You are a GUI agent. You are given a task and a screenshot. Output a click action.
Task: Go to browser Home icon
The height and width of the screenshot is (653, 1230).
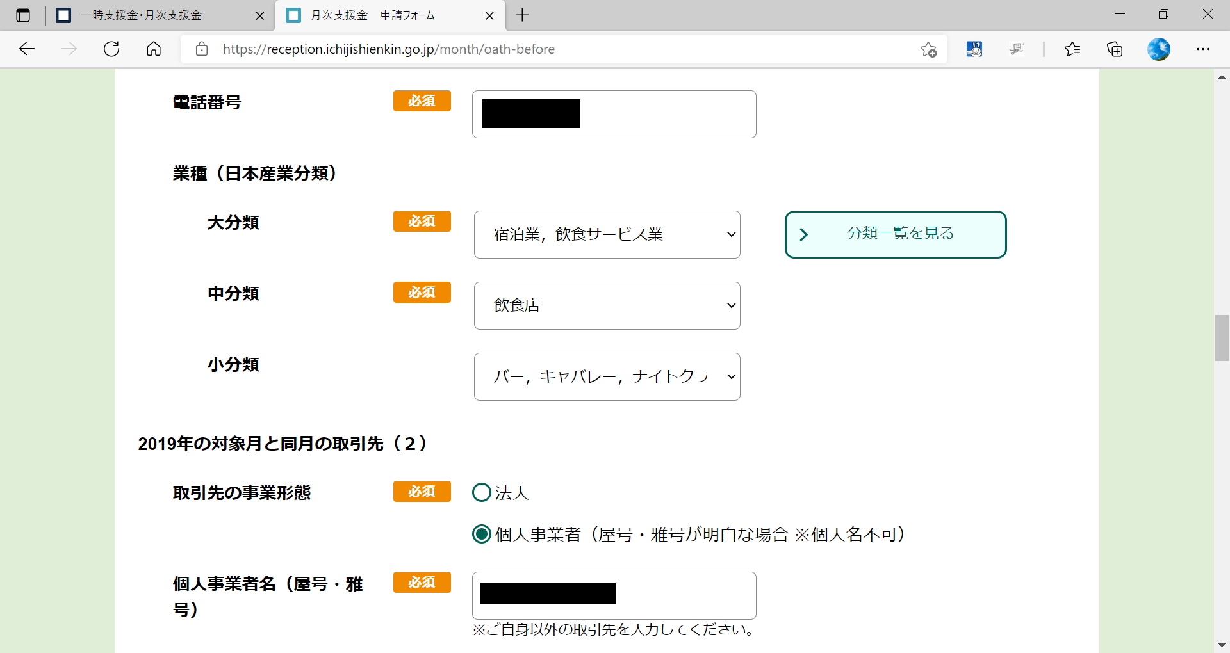tap(154, 49)
